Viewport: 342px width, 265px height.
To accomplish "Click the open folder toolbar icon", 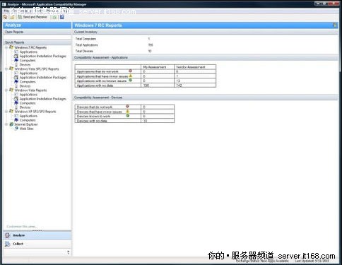I will (12, 17).
